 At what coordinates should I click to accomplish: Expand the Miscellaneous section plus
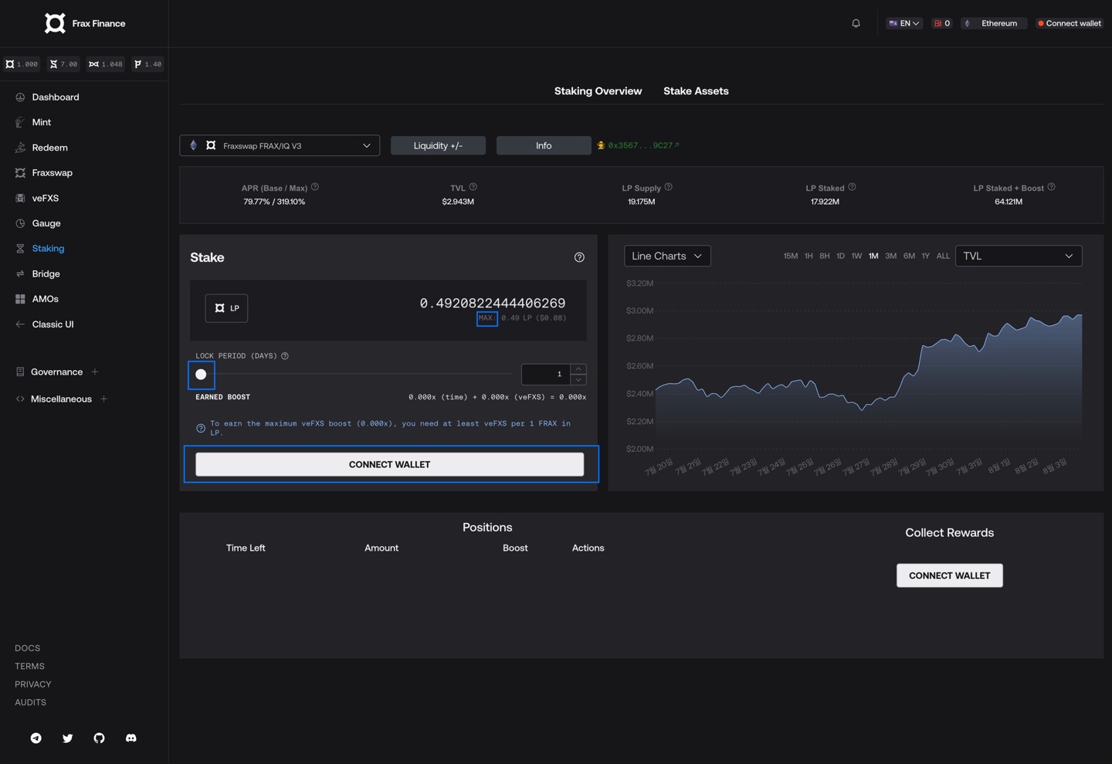(x=104, y=399)
